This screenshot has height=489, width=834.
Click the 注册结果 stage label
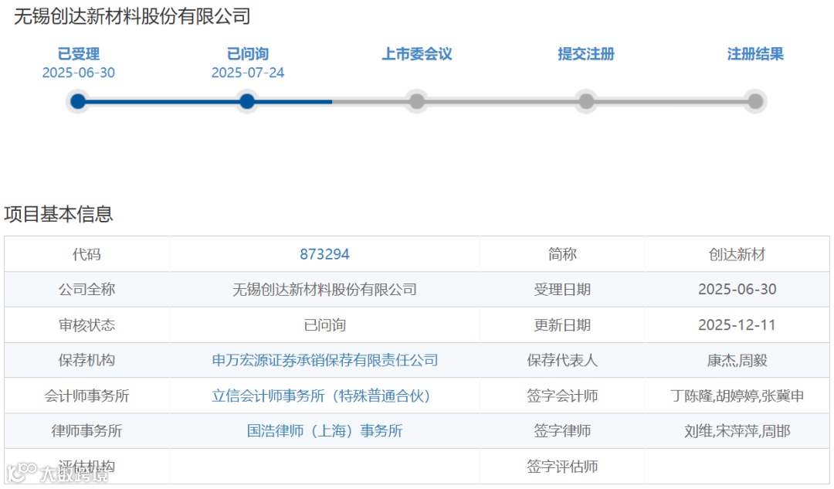tap(754, 54)
